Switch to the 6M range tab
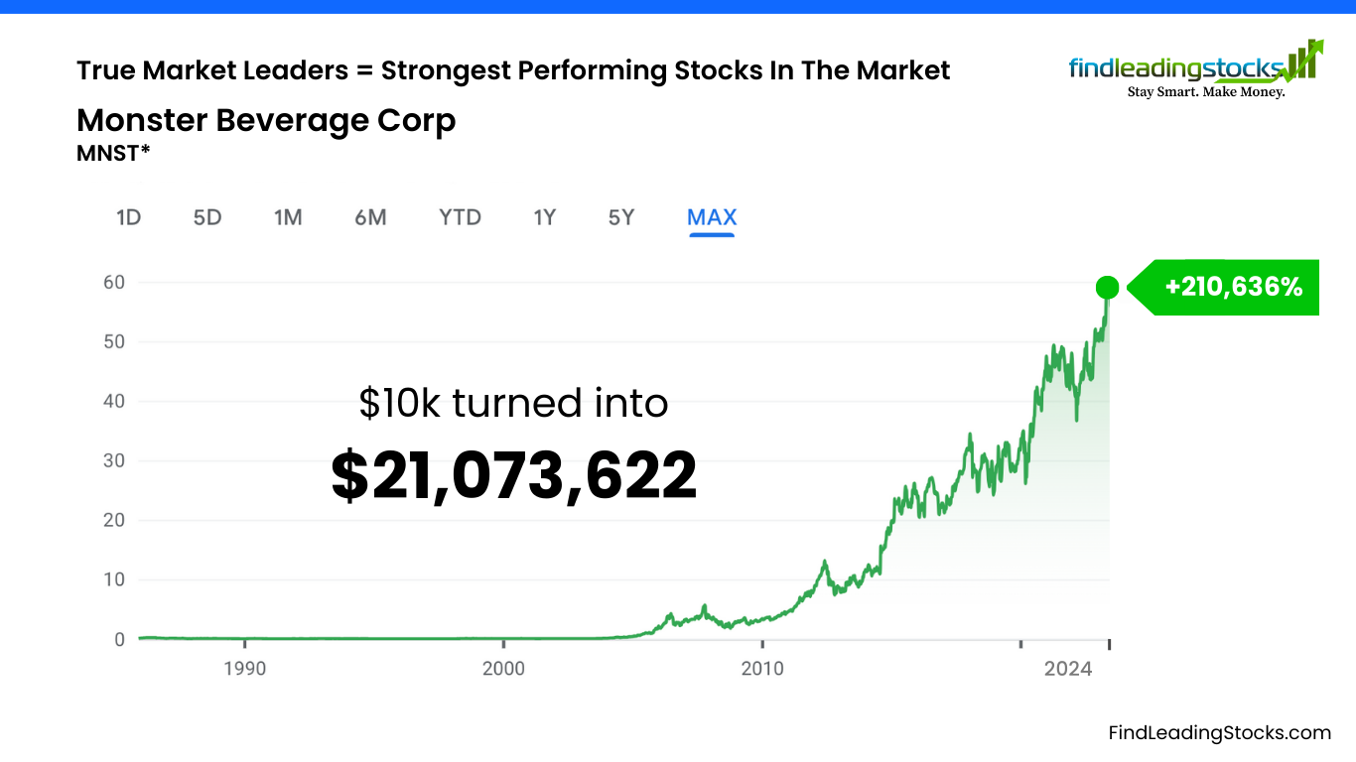The width and height of the screenshot is (1356, 762). [370, 217]
